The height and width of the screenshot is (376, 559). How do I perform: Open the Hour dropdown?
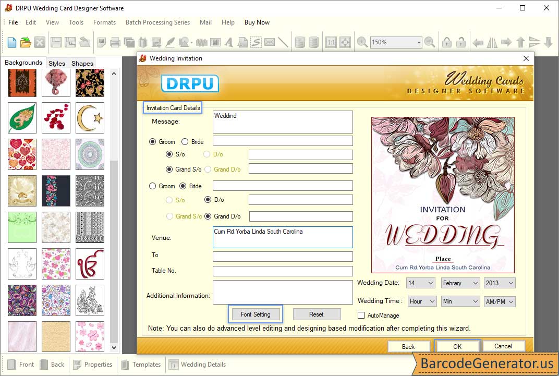[422, 301]
